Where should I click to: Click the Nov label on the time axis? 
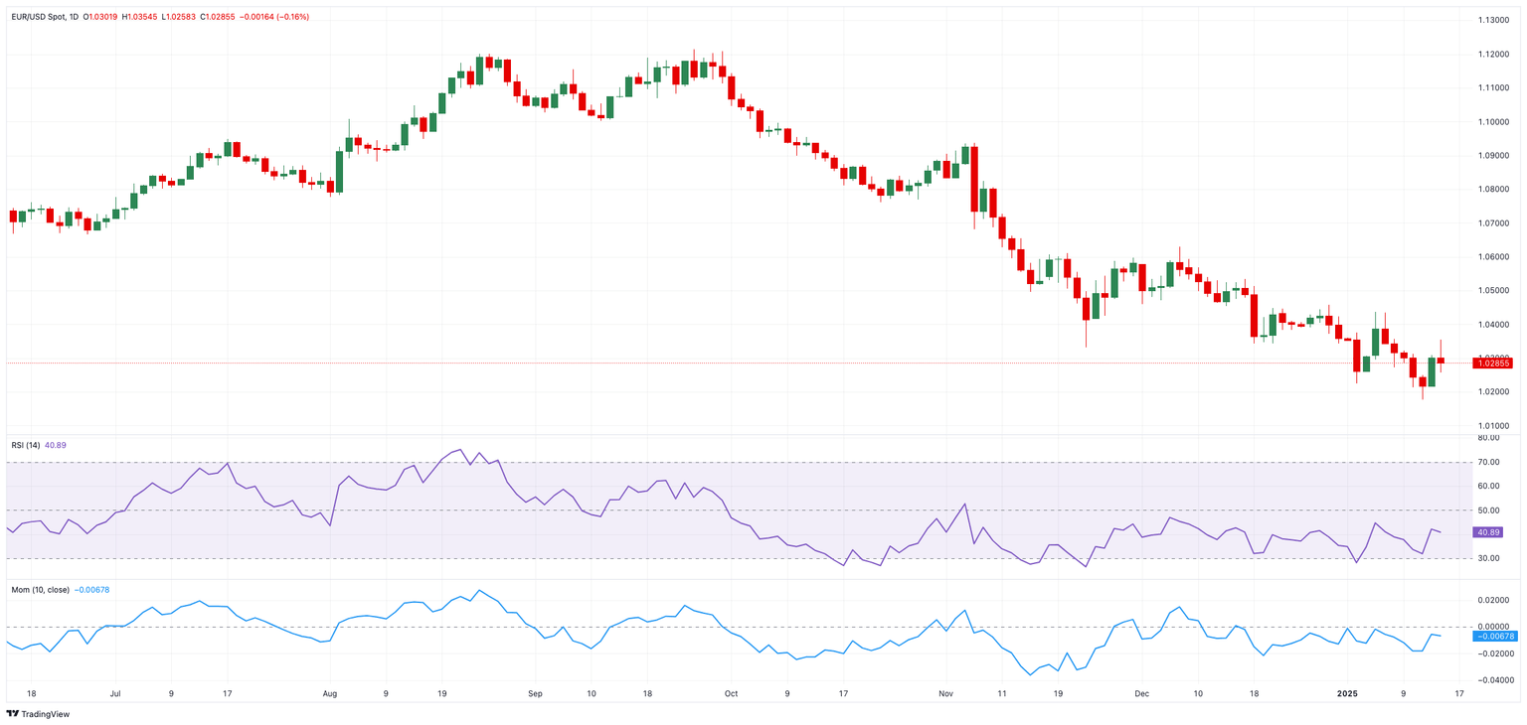(x=945, y=693)
